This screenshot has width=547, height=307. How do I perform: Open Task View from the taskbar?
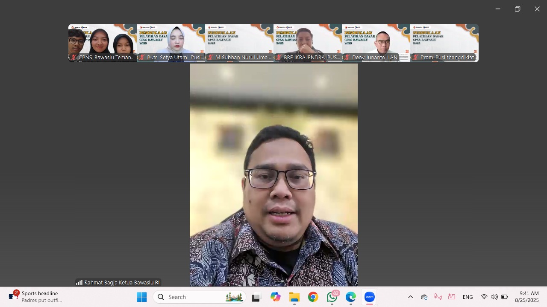click(256, 297)
